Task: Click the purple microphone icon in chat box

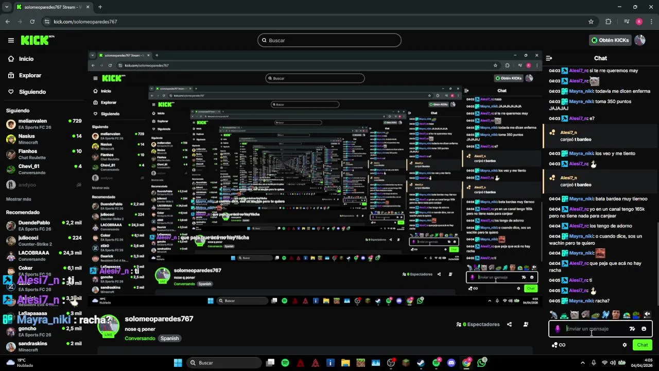Action: click(x=558, y=329)
